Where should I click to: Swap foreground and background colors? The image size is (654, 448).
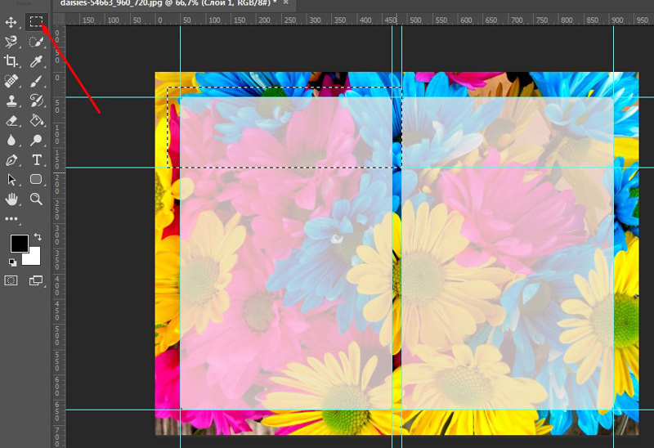(38, 236)
